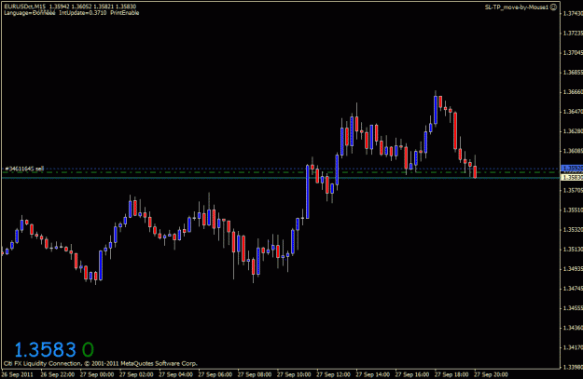
Task: Click the white 1.3583 current price tag
Action: 572,178
